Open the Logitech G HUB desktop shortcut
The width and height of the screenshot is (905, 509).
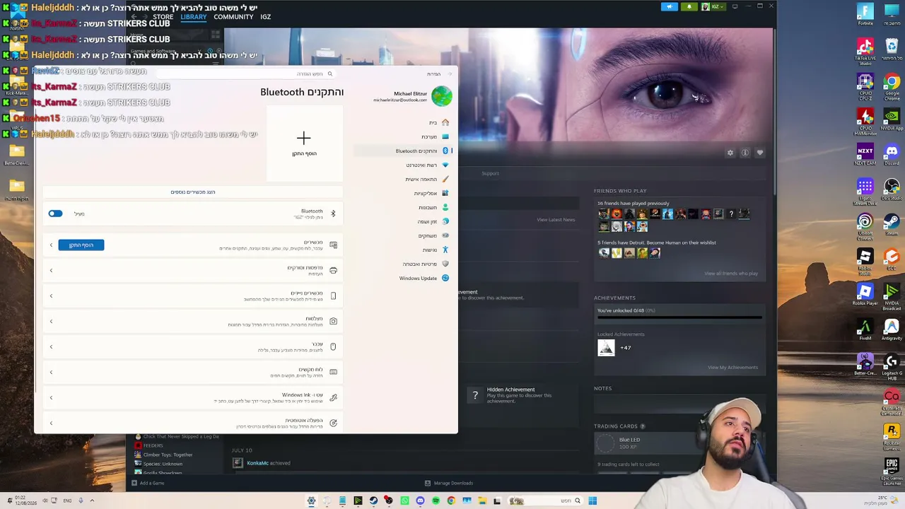(x=892, y=365)
